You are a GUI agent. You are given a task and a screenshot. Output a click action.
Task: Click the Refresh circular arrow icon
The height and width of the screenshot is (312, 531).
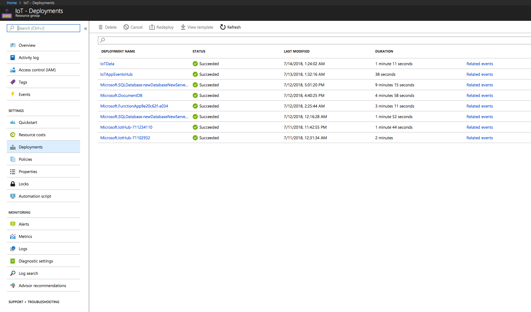click(x=223, y=27)
